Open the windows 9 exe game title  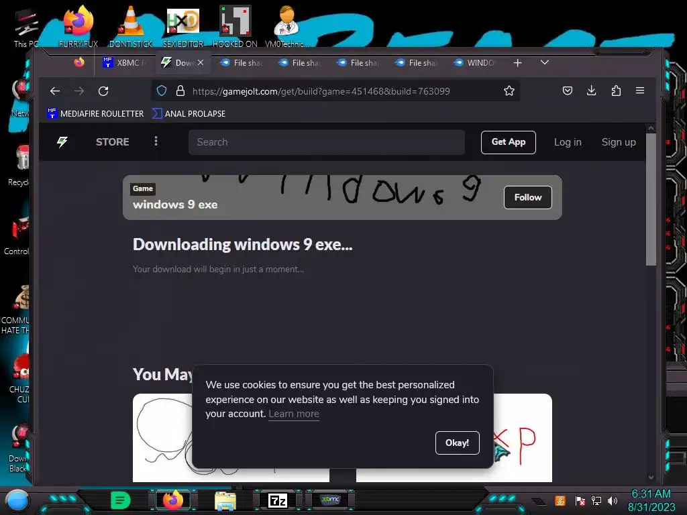point(175,205)
